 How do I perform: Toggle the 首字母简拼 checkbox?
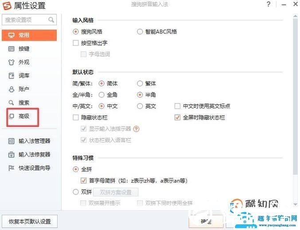point(84,180)
